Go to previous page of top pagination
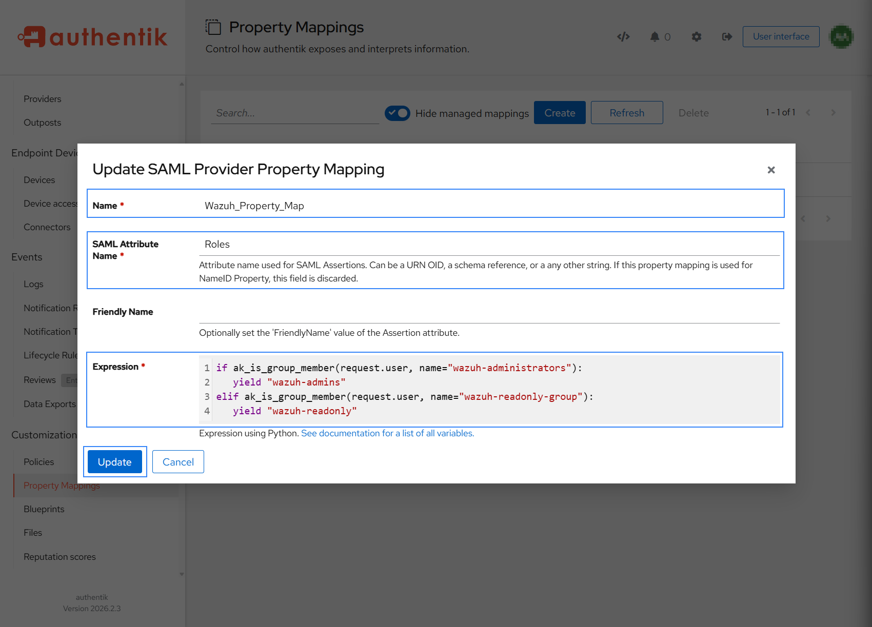 click(808, 112)
